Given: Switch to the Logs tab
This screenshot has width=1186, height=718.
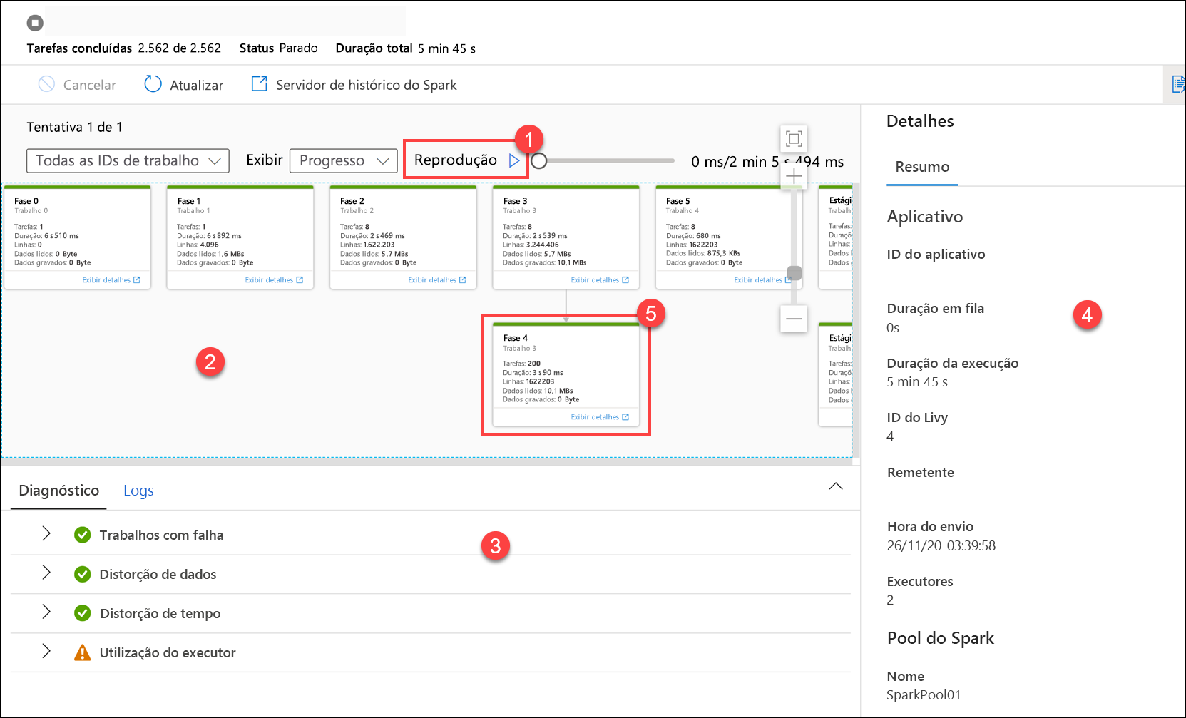Looking at the screenshot, I should tap(138, 491).
